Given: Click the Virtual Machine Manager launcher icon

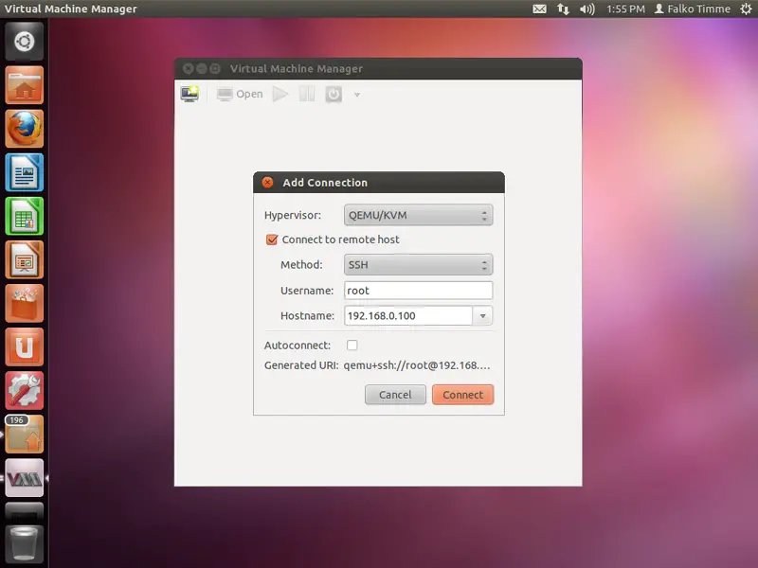Looking at the screenshot, I should [x=25, y=478].
